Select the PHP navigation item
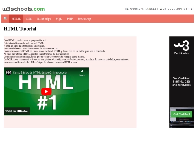The width and height of the screenshot is (195, 146). click(70, 19)
